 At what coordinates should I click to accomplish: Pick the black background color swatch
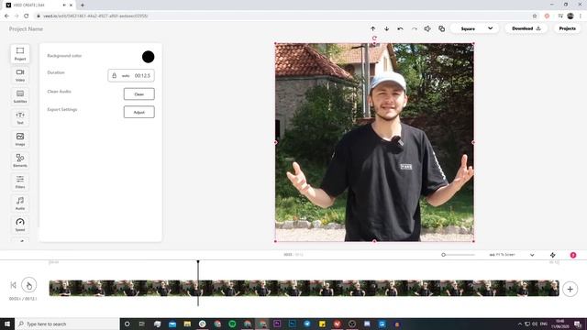pyautogui.click(x=149, y=57)
